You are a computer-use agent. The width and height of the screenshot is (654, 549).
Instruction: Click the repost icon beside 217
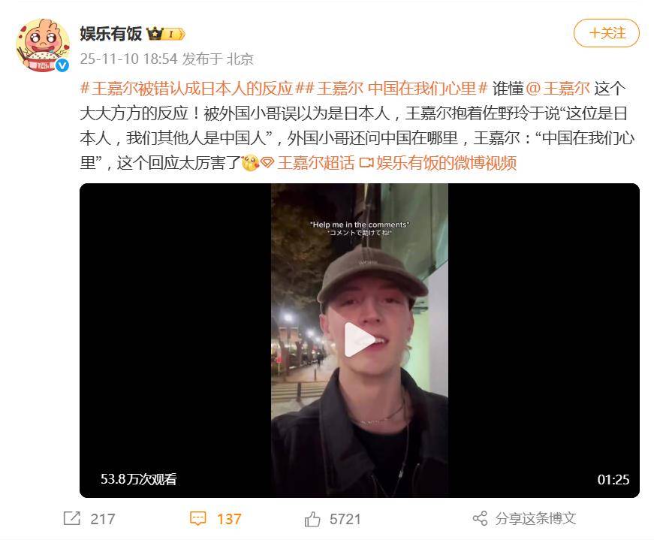click(x=72, y=518)
